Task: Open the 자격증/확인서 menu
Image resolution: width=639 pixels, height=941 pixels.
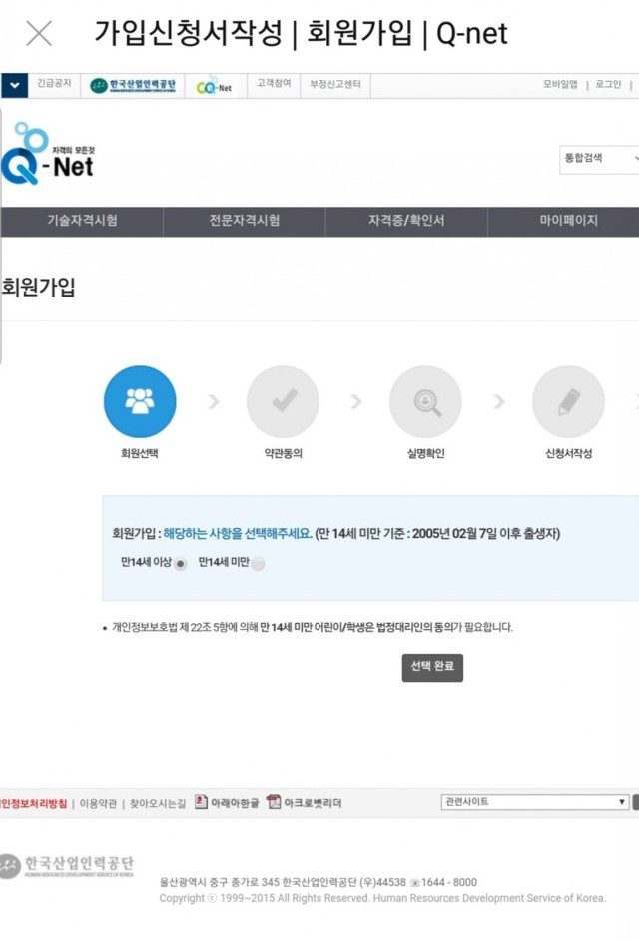Action: (x=406, y=221)
